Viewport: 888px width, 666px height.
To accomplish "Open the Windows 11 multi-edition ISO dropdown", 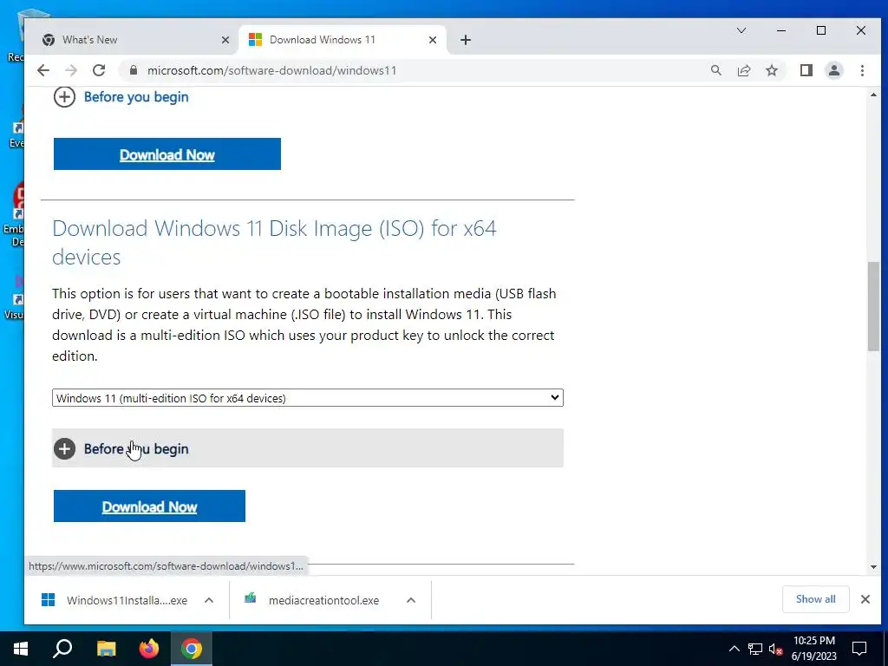I will tap(308, 397).
